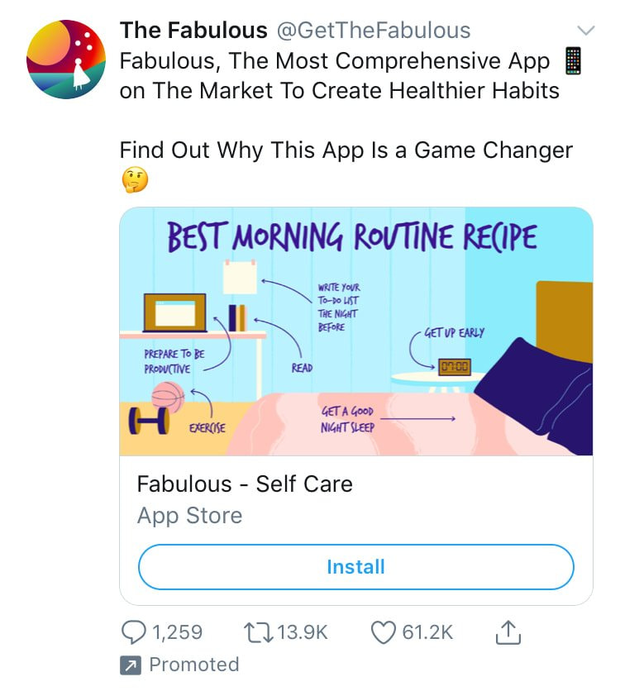Click the Promoted arrow badge icon
The width and height of the screenshot is (620, 691).
pyautogui.click(x=132, y=665)
